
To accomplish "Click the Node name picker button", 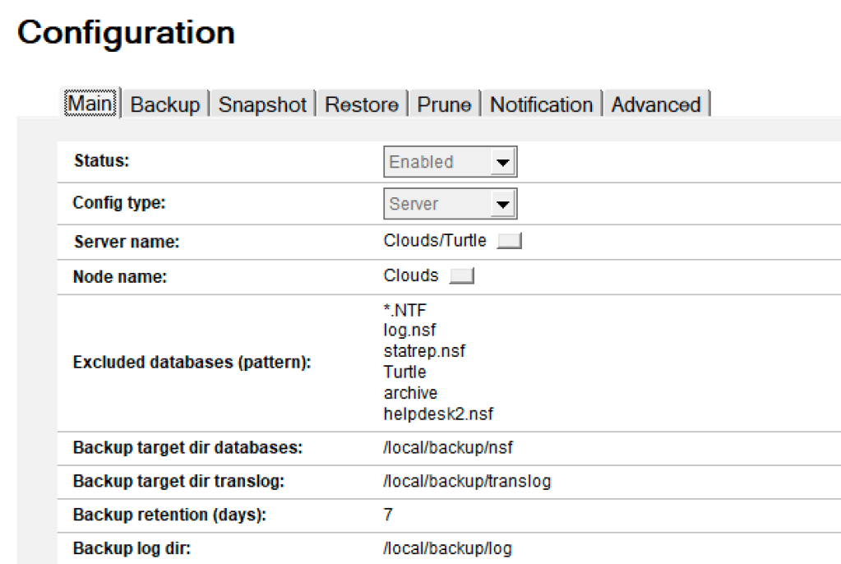I will tap(462, 276).
